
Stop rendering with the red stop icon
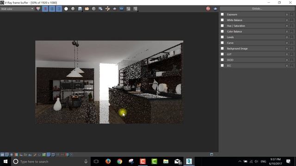point(208,9)
